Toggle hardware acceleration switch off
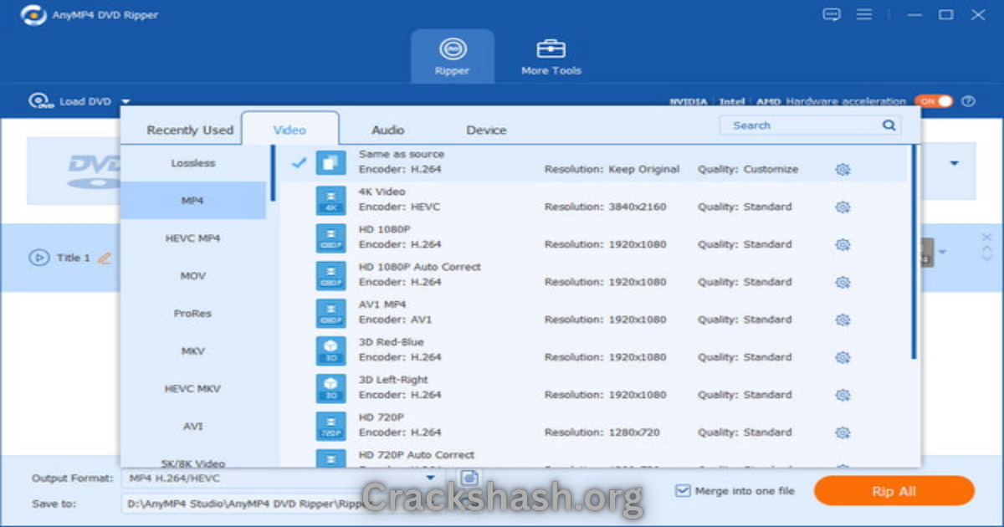Image resolution: width=1004 pixels, height=527 pixels. [x=933, y=101]
